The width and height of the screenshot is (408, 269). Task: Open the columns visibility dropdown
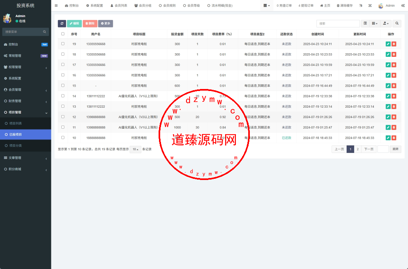coord(375,23)
